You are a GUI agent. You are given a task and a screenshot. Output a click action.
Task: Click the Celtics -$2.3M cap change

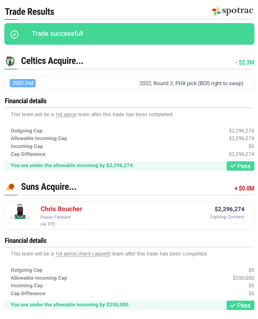pyautogui.click(x=245, y=62)
